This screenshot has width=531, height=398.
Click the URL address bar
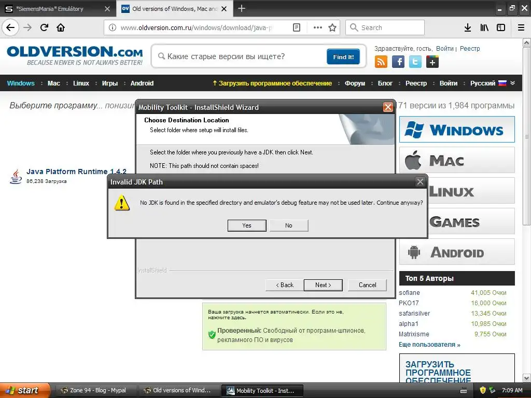197,27
